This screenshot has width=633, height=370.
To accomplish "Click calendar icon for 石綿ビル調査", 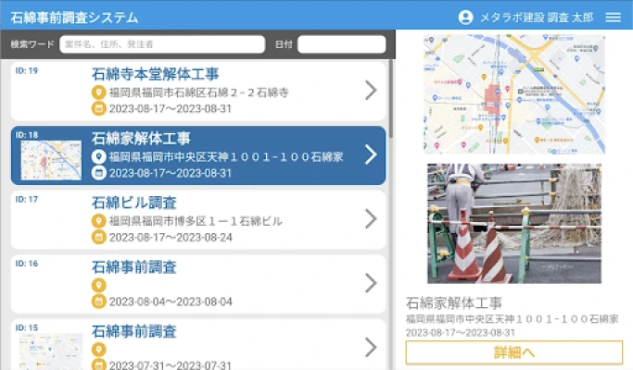I will pos(99,237).
